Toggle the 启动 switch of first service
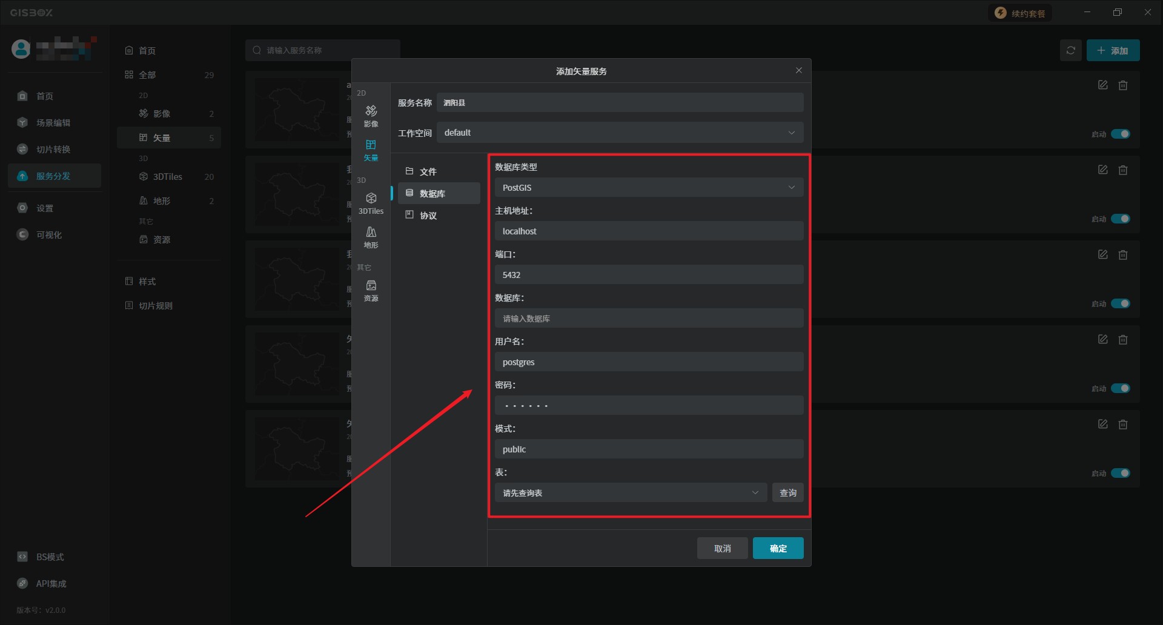 coord(1120,134)
